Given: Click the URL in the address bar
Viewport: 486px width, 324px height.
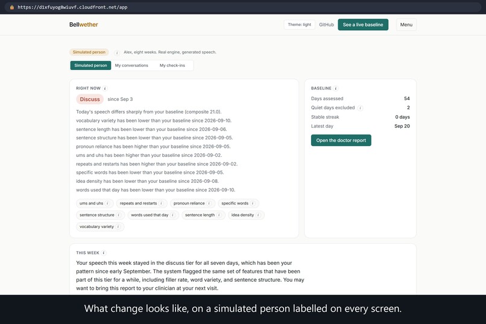Looking at the screenshot, I should 72,7.
